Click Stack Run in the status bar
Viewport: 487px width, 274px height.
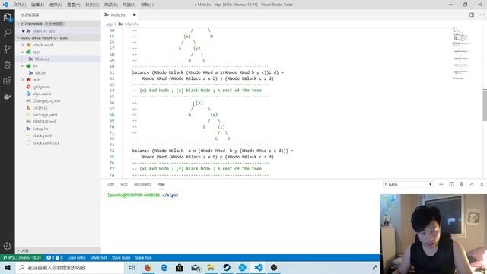pos(143,257)
